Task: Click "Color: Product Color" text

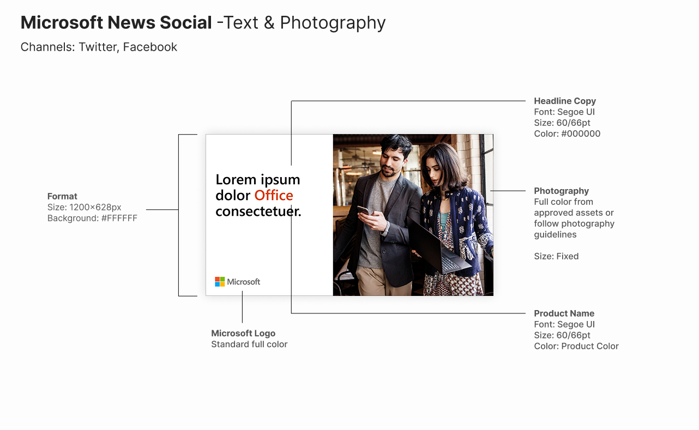Action: click(576, 346)
